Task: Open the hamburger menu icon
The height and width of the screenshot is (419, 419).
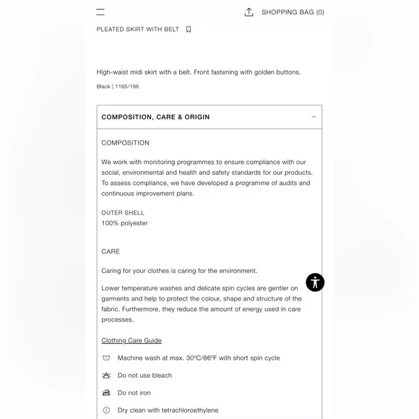Action: (100, 12)
